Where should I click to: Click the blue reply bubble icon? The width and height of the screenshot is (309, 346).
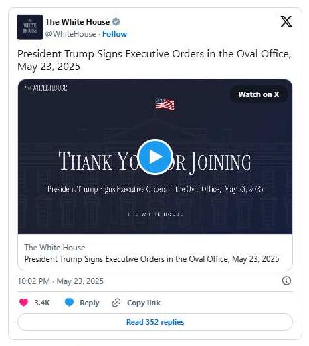tap(69, 303)
